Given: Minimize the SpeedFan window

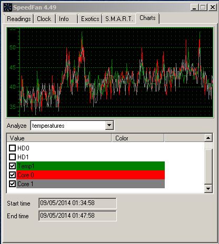Looking at the screenshot, I should pyautogui.click(x=194, y=7).
